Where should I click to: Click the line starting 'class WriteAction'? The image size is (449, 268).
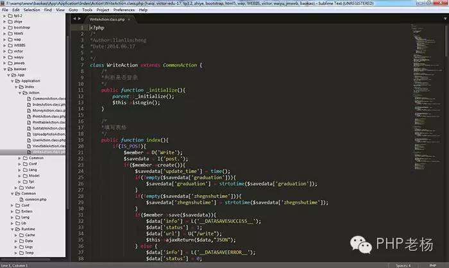pyautogui.click(x=146, y=65)
